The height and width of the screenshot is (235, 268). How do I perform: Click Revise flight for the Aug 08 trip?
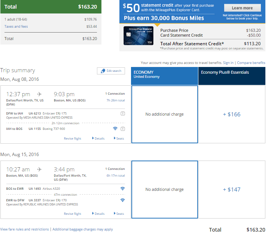pos(73,138)
